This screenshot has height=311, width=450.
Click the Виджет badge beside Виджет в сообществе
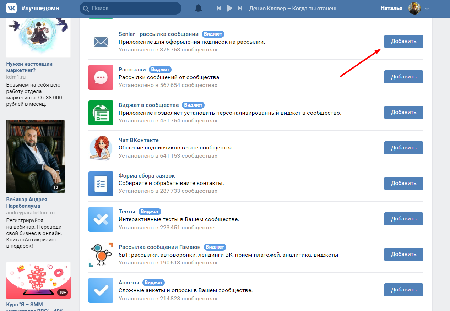(x=193, y=105)
